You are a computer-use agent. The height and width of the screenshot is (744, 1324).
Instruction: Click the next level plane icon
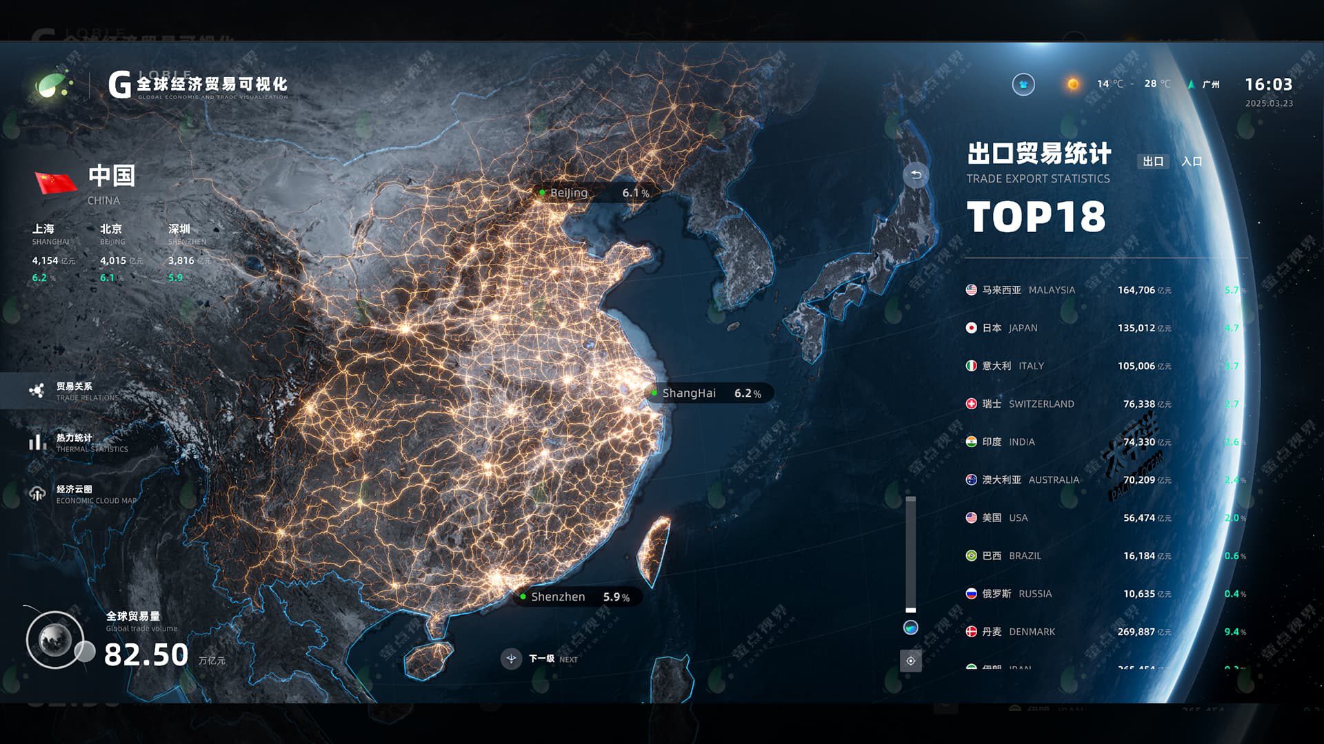(x=511, y=659)
